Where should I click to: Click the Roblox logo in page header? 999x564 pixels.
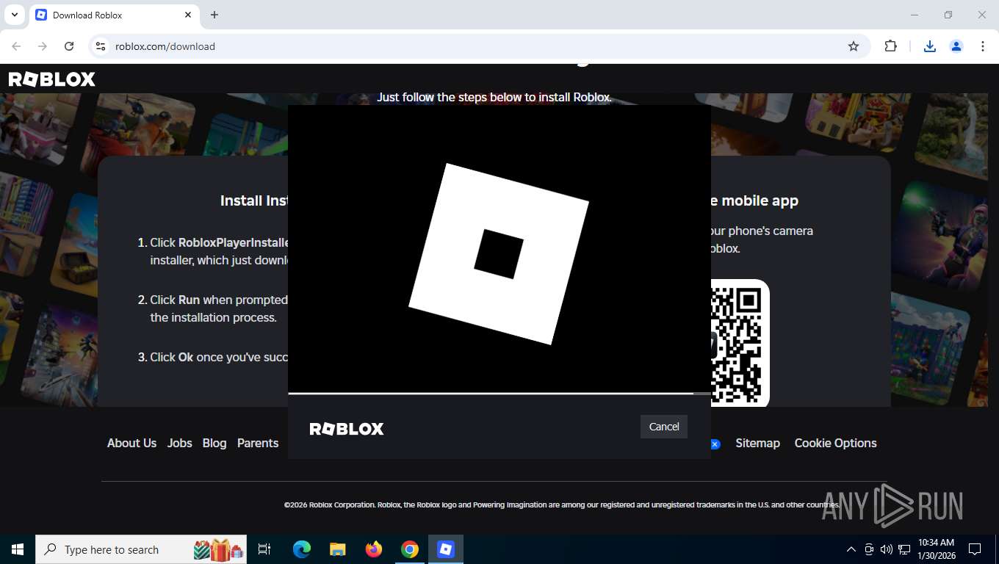click(52, 79)
